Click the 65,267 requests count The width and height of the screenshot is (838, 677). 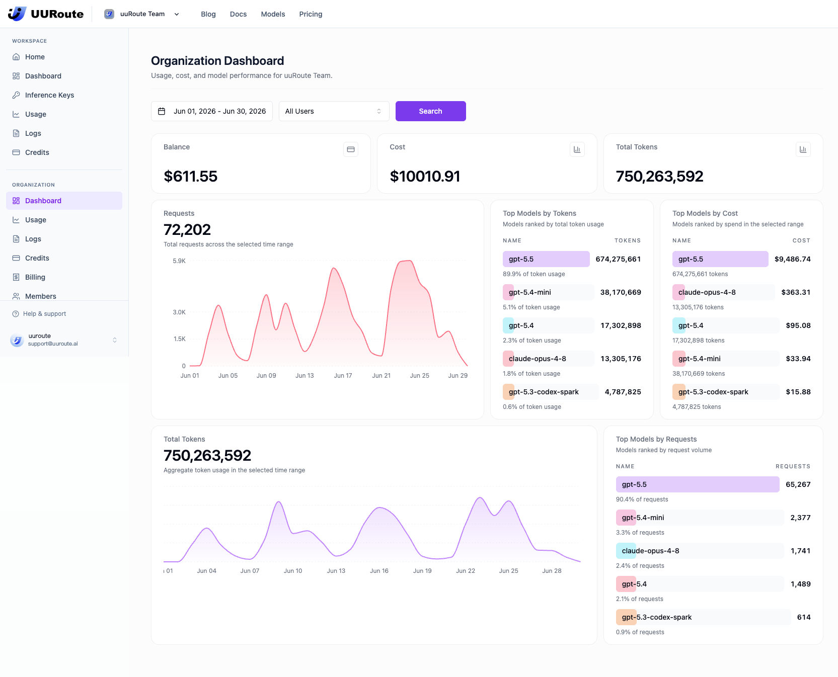(x=798, y=484)
